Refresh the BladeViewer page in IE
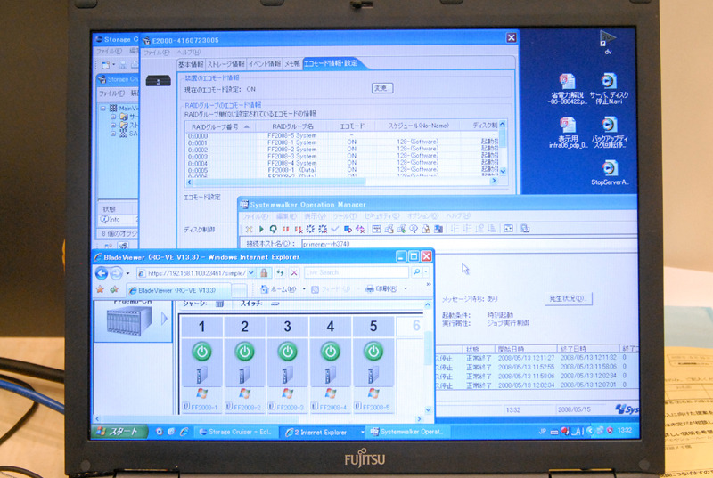The image size is (713, 478). [280, 272]
